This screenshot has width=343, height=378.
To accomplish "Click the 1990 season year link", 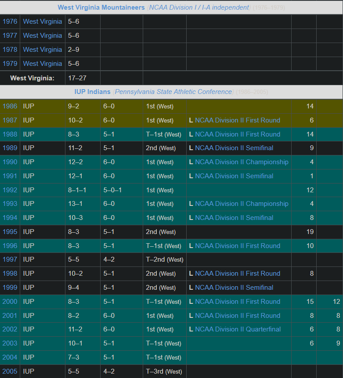I will 10,162.
